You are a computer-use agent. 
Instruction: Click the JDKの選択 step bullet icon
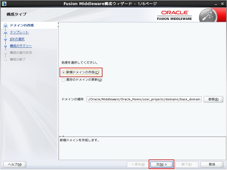(5, 39)
